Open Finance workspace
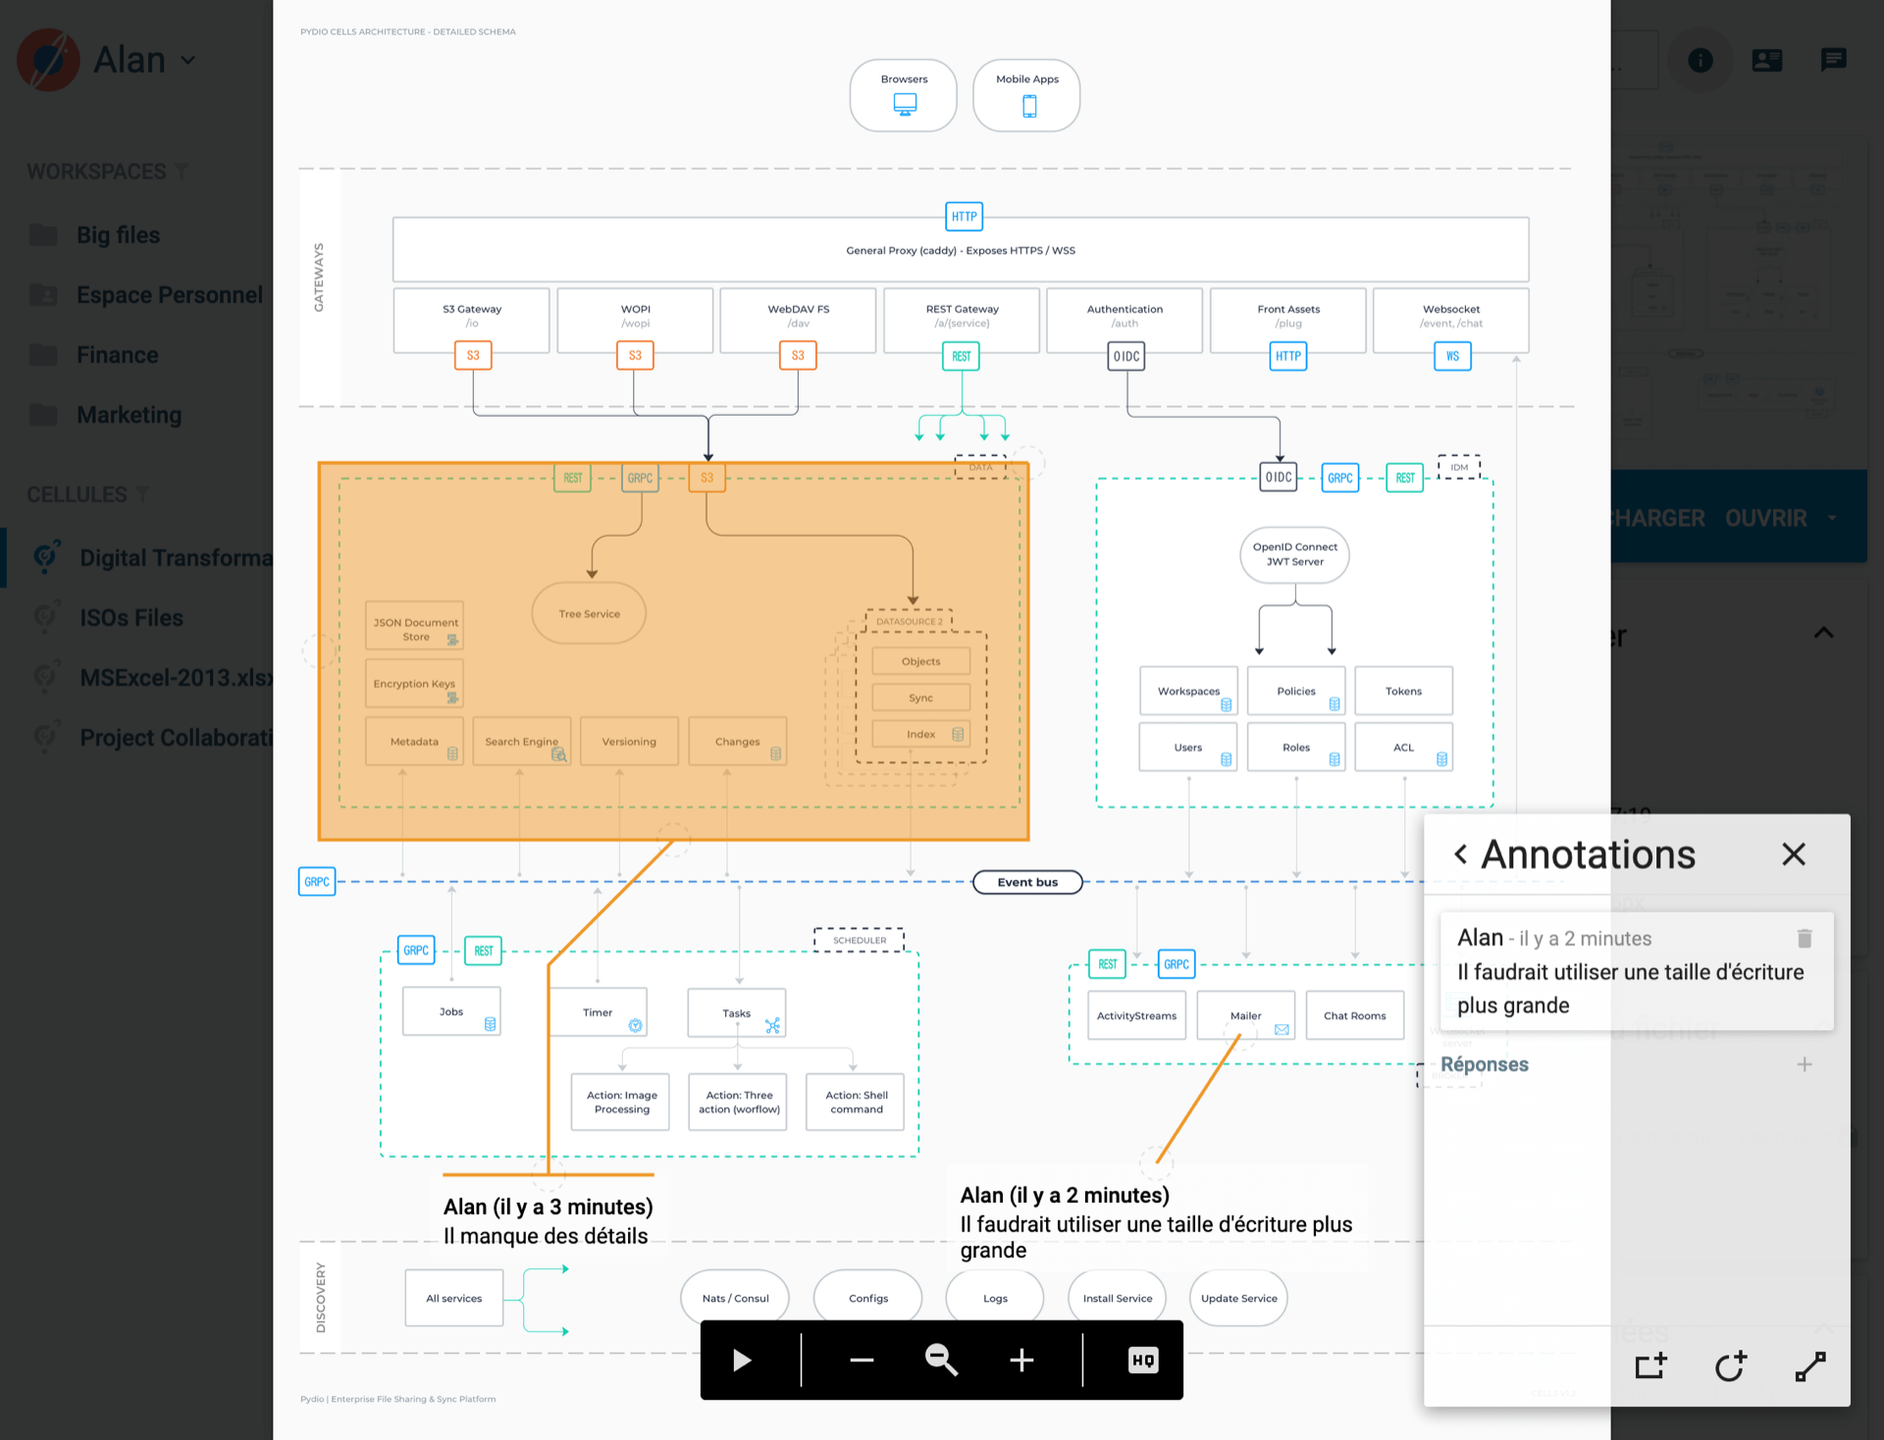The image size is (1884, 1440). click(117, 355)
